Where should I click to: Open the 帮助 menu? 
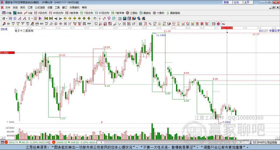pos(84,7)
